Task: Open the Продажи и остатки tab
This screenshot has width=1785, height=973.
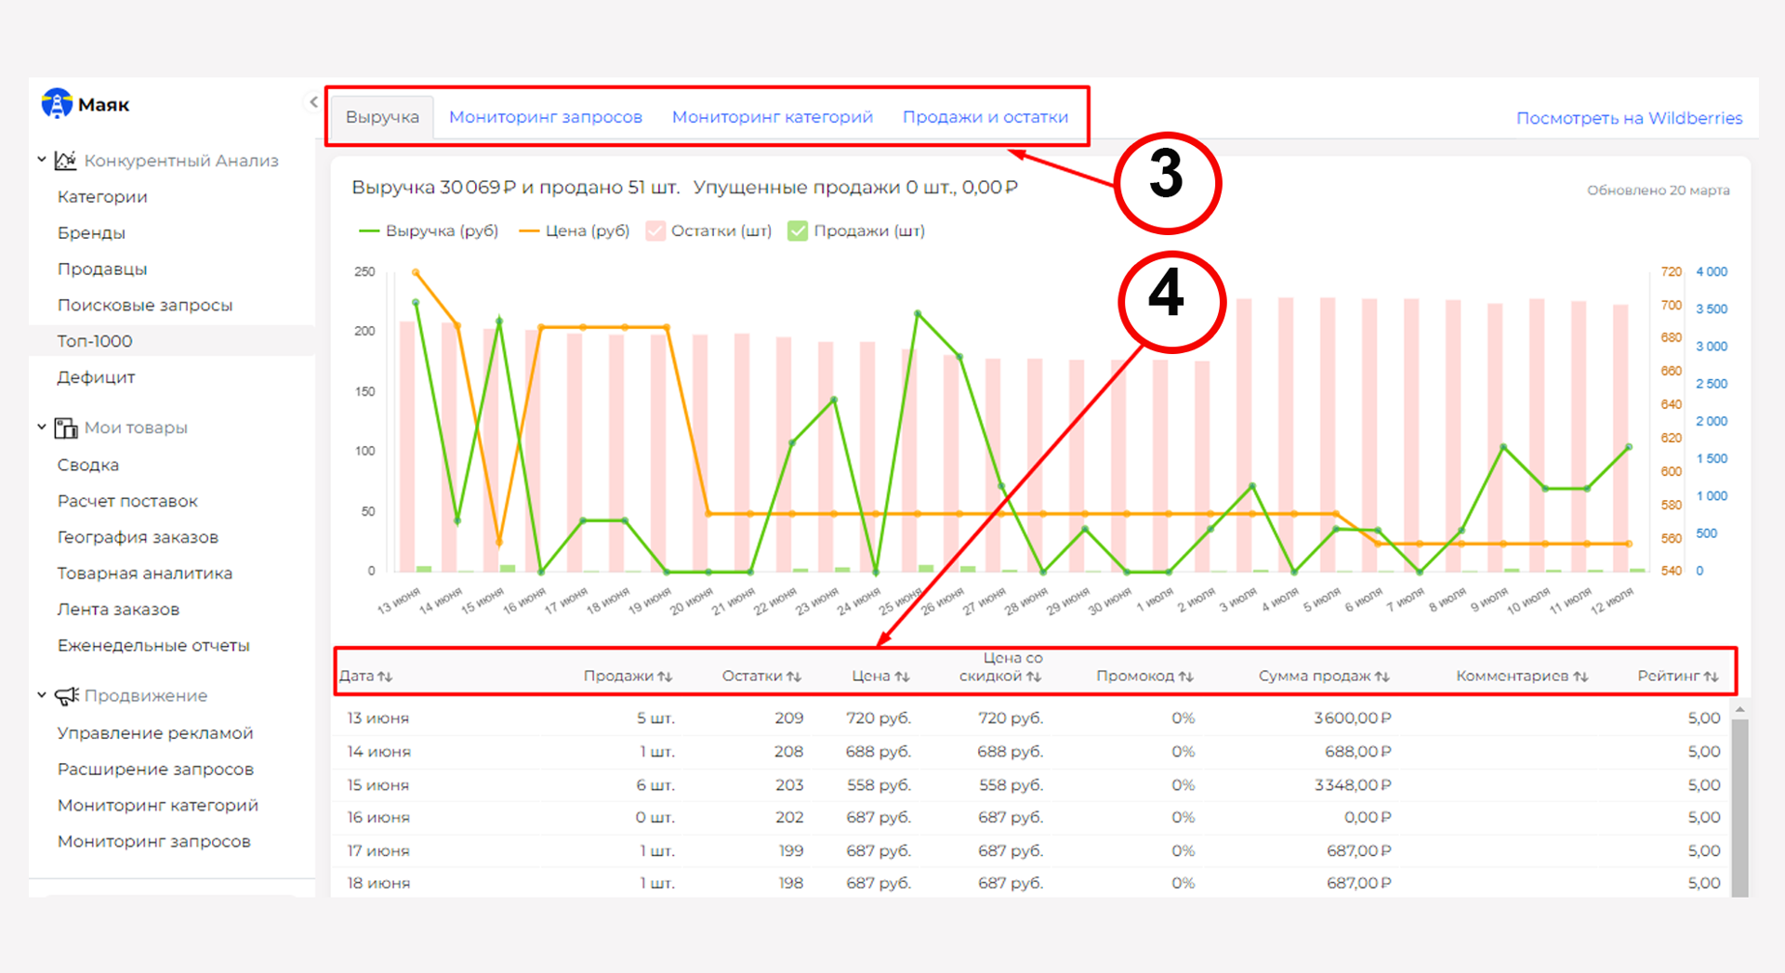Action: (985, 117)
